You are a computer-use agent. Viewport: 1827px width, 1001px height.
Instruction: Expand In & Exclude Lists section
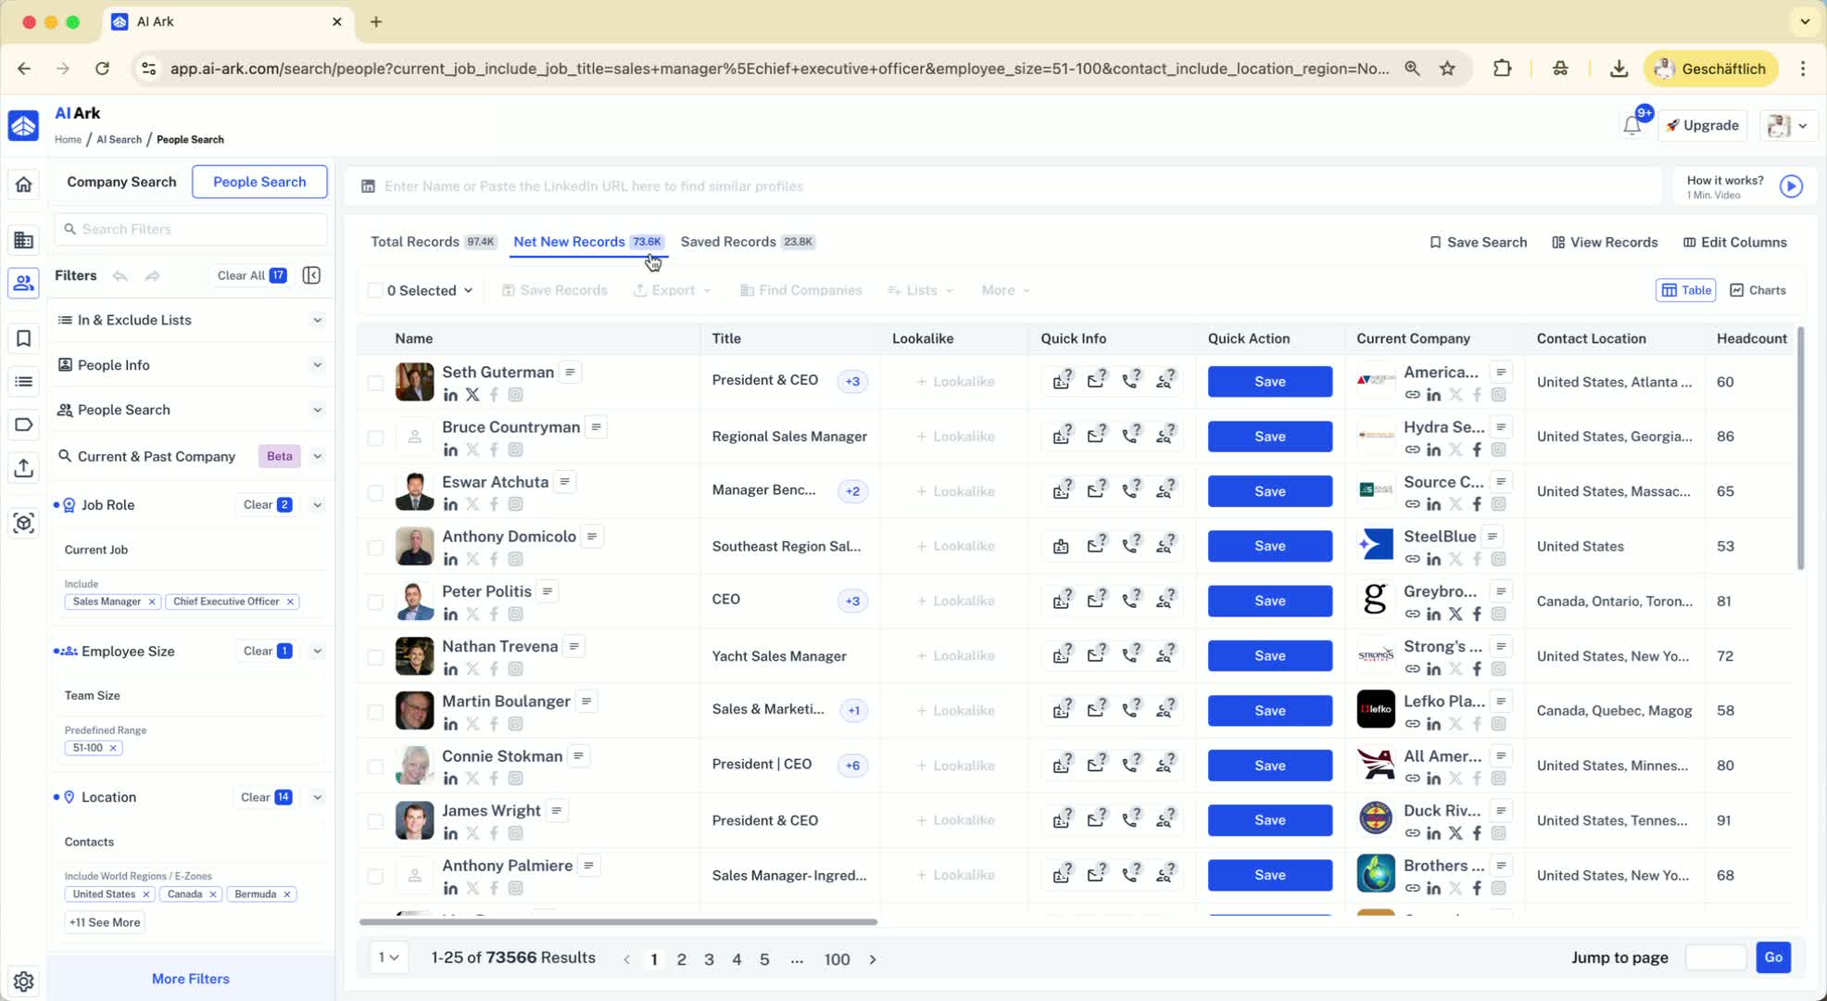[x=317, y=320]
